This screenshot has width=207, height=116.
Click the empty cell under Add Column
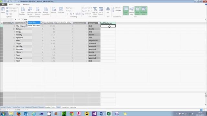tap(108, 26)
